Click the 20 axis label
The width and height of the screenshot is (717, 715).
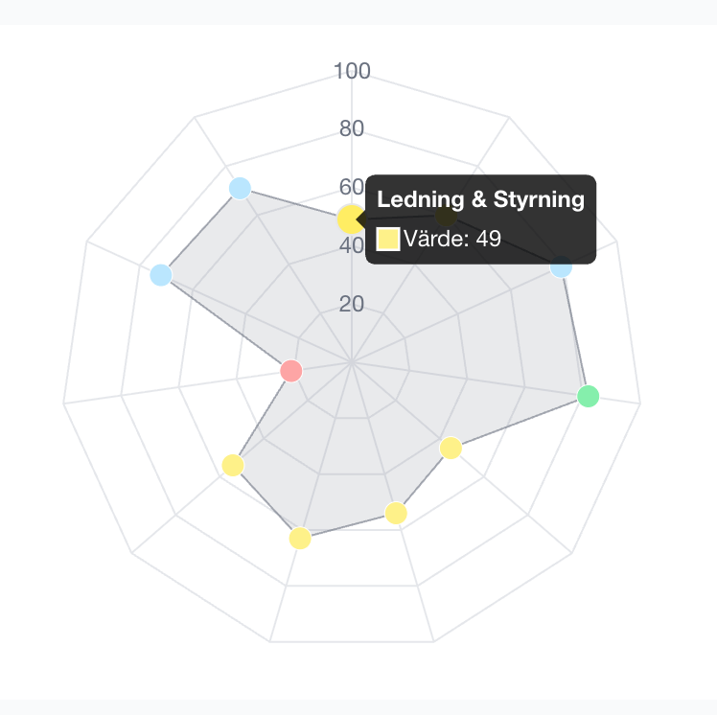(352, 304)
